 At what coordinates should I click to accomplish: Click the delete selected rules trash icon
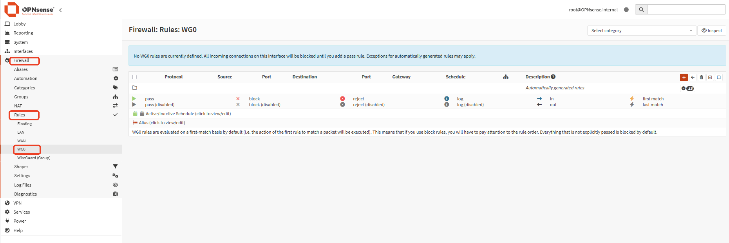(x=701, y=77)
